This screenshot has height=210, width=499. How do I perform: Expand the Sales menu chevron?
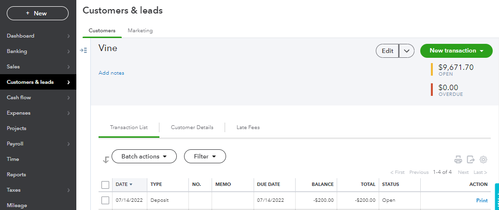point(69,67)
